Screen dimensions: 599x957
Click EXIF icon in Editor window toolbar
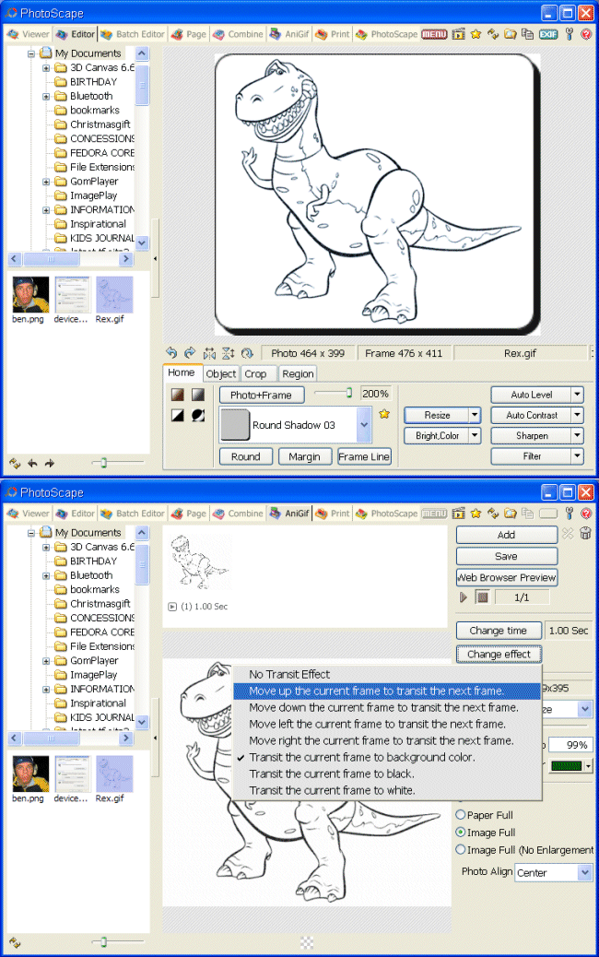point(548,34)
